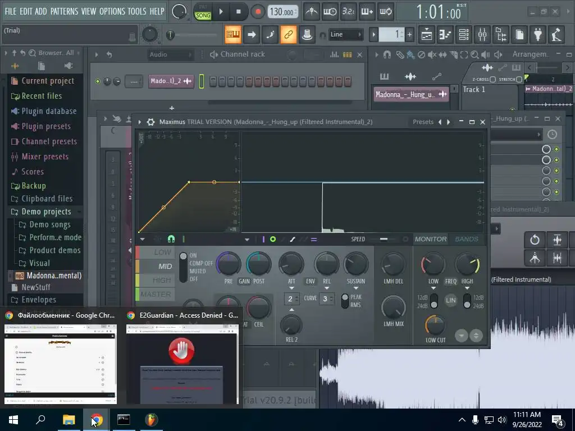Select the Madonna_-_Hung_u.. clip in picker
This screenshot has height=431, width=575.
(x=411, y=94)
